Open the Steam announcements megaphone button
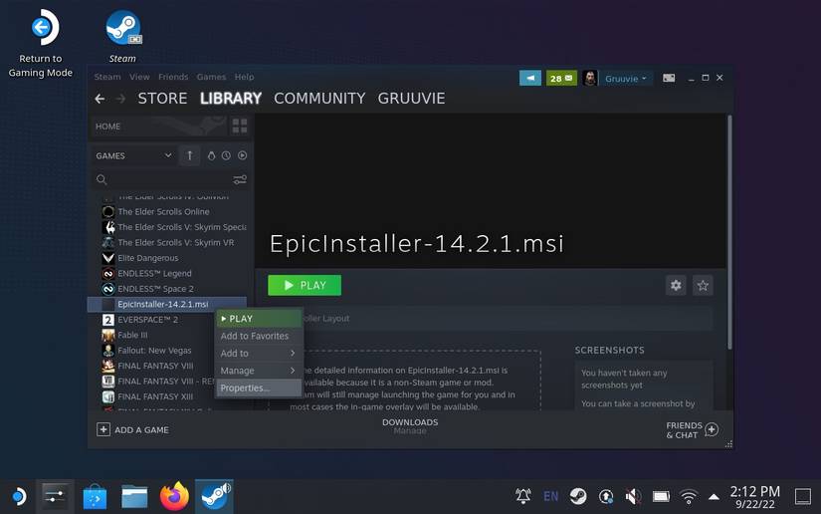The width and height of the screenshot is (821, 514). [x=529, y=78]
